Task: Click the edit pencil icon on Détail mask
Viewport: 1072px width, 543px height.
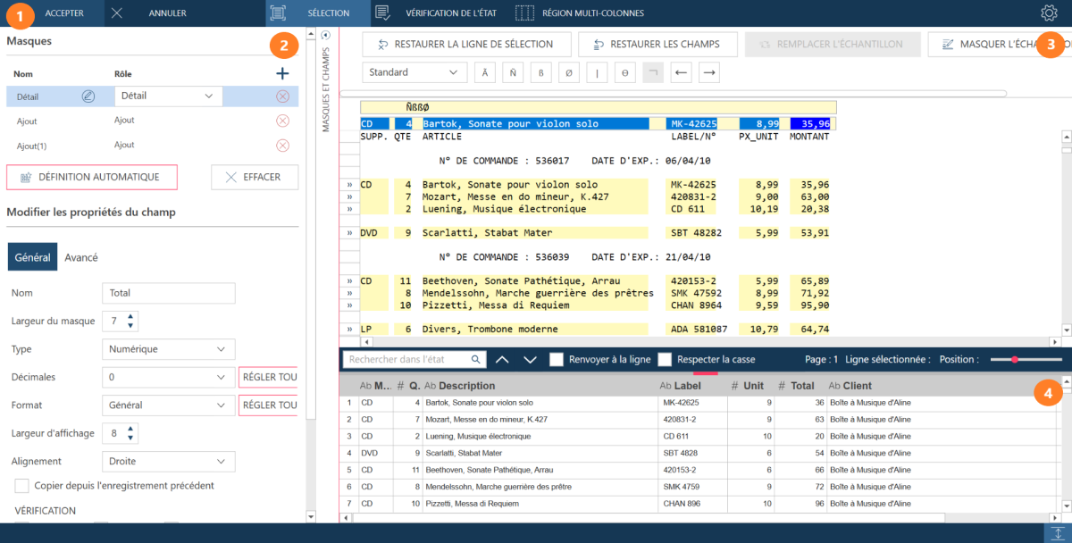Action: pyautogui.click(x=88, y=96)
